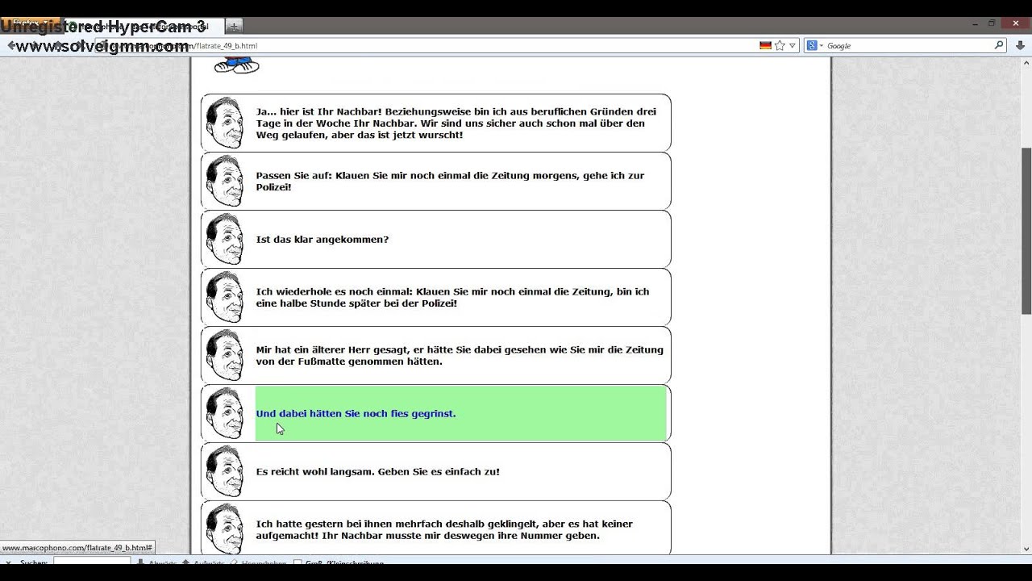Click the vertical scrollbar thumb of the page
The width and height of the screenshot is (1032, 581).
coord(1026,231)
